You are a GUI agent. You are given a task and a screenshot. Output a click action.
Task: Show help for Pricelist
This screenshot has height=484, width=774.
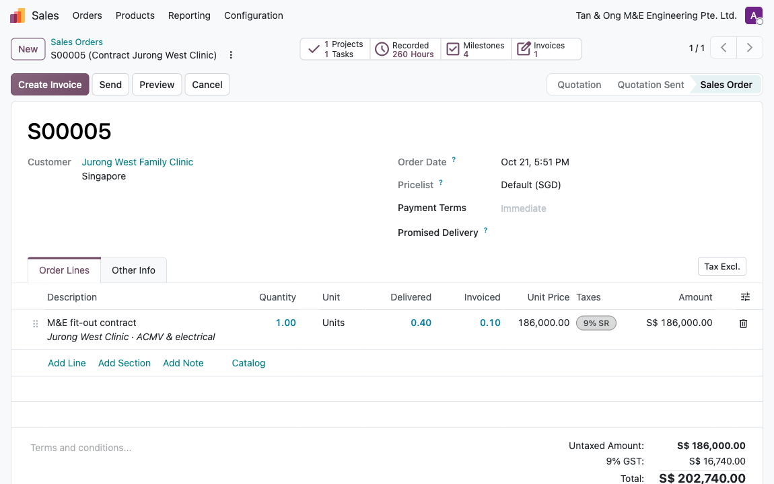(441, 182)
